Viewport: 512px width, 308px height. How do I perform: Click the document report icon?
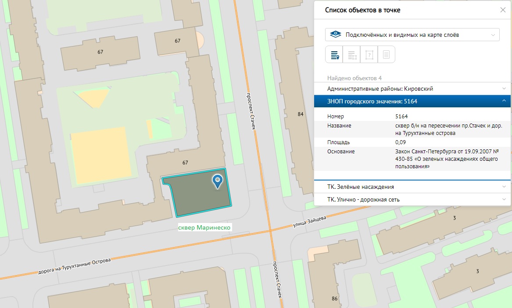point(387,55)
